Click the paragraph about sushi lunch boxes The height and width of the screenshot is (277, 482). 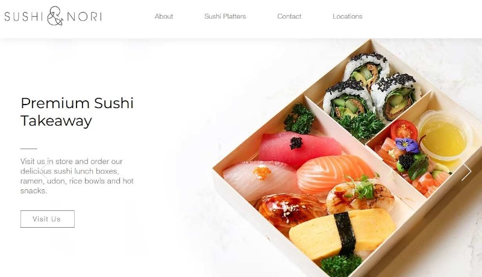coord(77,176)
